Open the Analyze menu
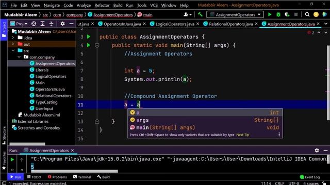The image size is (330, 185). point(84,5)
